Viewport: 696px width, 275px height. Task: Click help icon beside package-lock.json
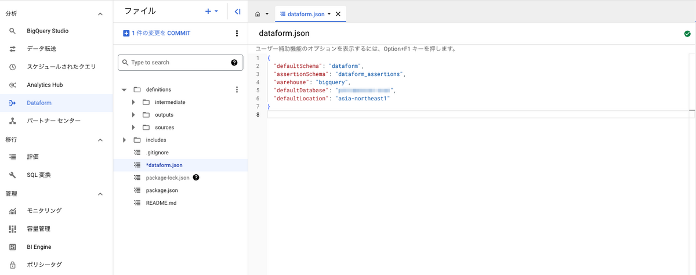pos(196,178)
